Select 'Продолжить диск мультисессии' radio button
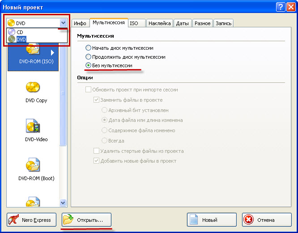This screenshot has height=233, width=298. pos(88,57)
